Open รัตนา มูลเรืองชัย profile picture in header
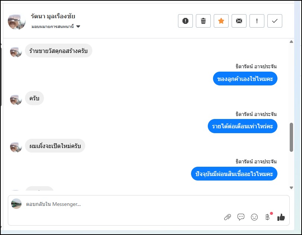Viewport: 302px width, 235px height. tap(17, 21)
